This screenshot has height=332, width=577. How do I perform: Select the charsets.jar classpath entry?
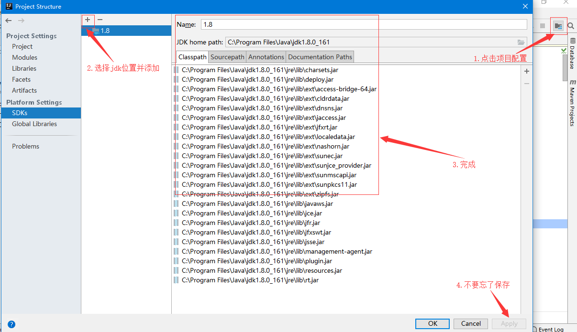[x=346, y=70]
